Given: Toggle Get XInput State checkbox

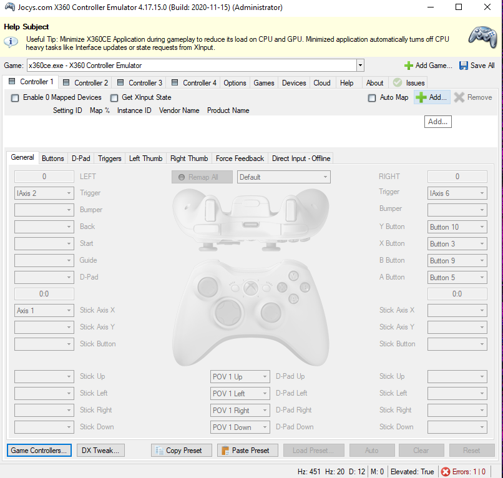Looking at the screenshot, I should [x=114, y=98].
